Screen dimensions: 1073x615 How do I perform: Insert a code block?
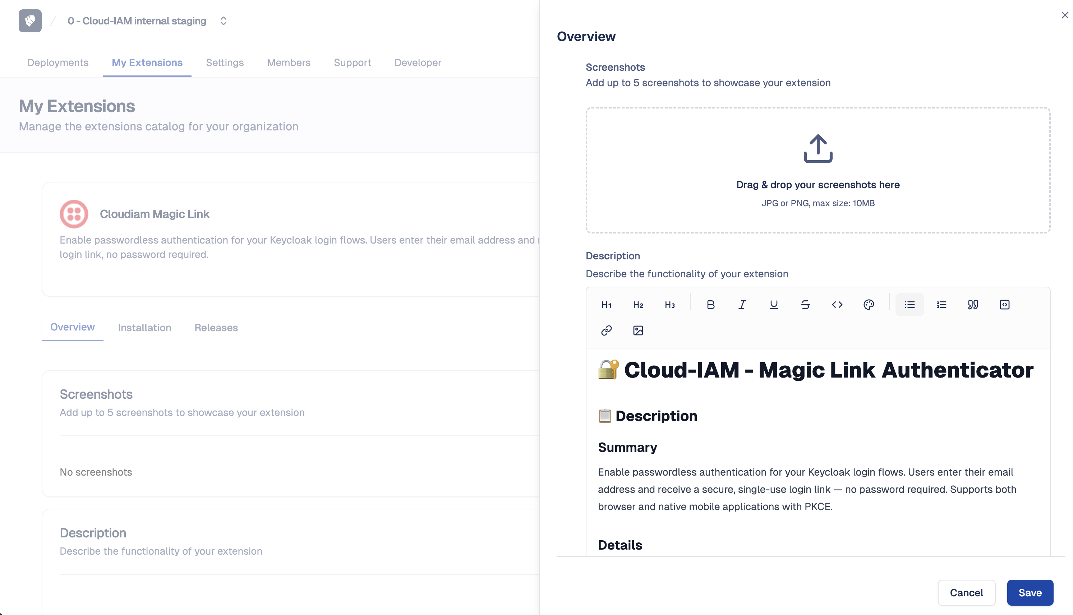pos(1005,305)
